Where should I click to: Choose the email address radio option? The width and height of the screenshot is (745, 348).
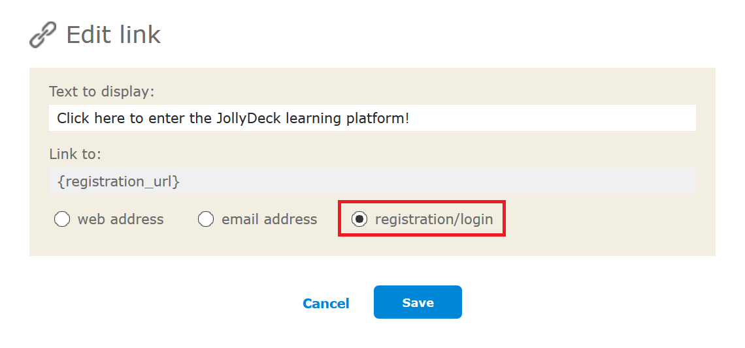206,220
